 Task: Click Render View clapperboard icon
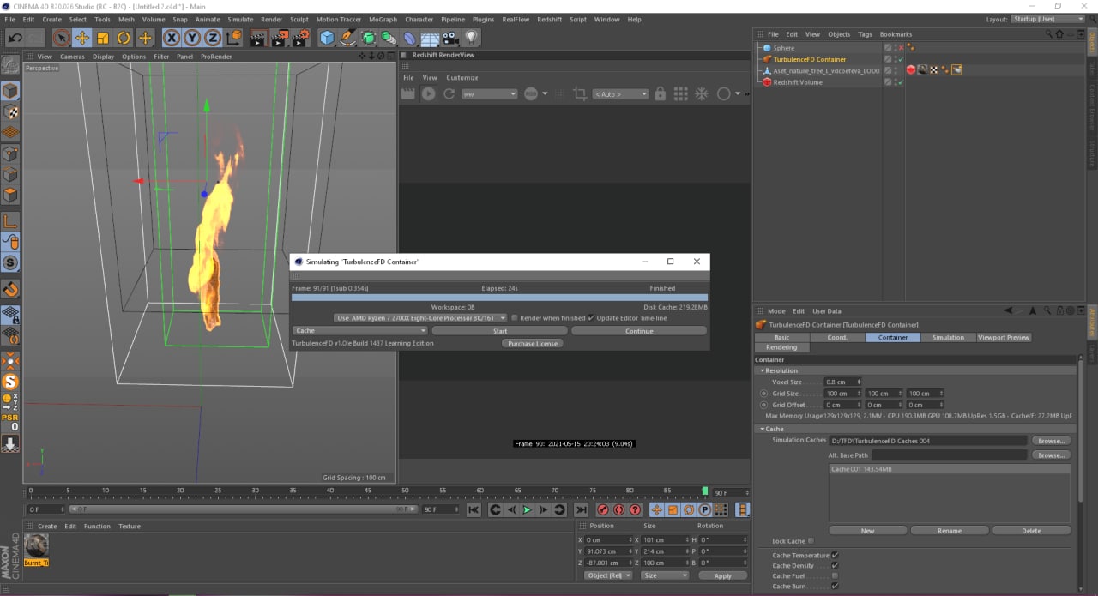(x=258, y=38)
